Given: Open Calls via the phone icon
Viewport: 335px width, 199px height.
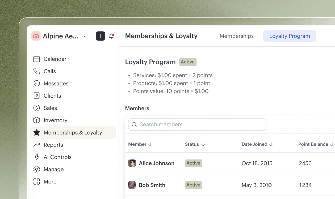Looking at the screenshot, I should pos(36,71).
